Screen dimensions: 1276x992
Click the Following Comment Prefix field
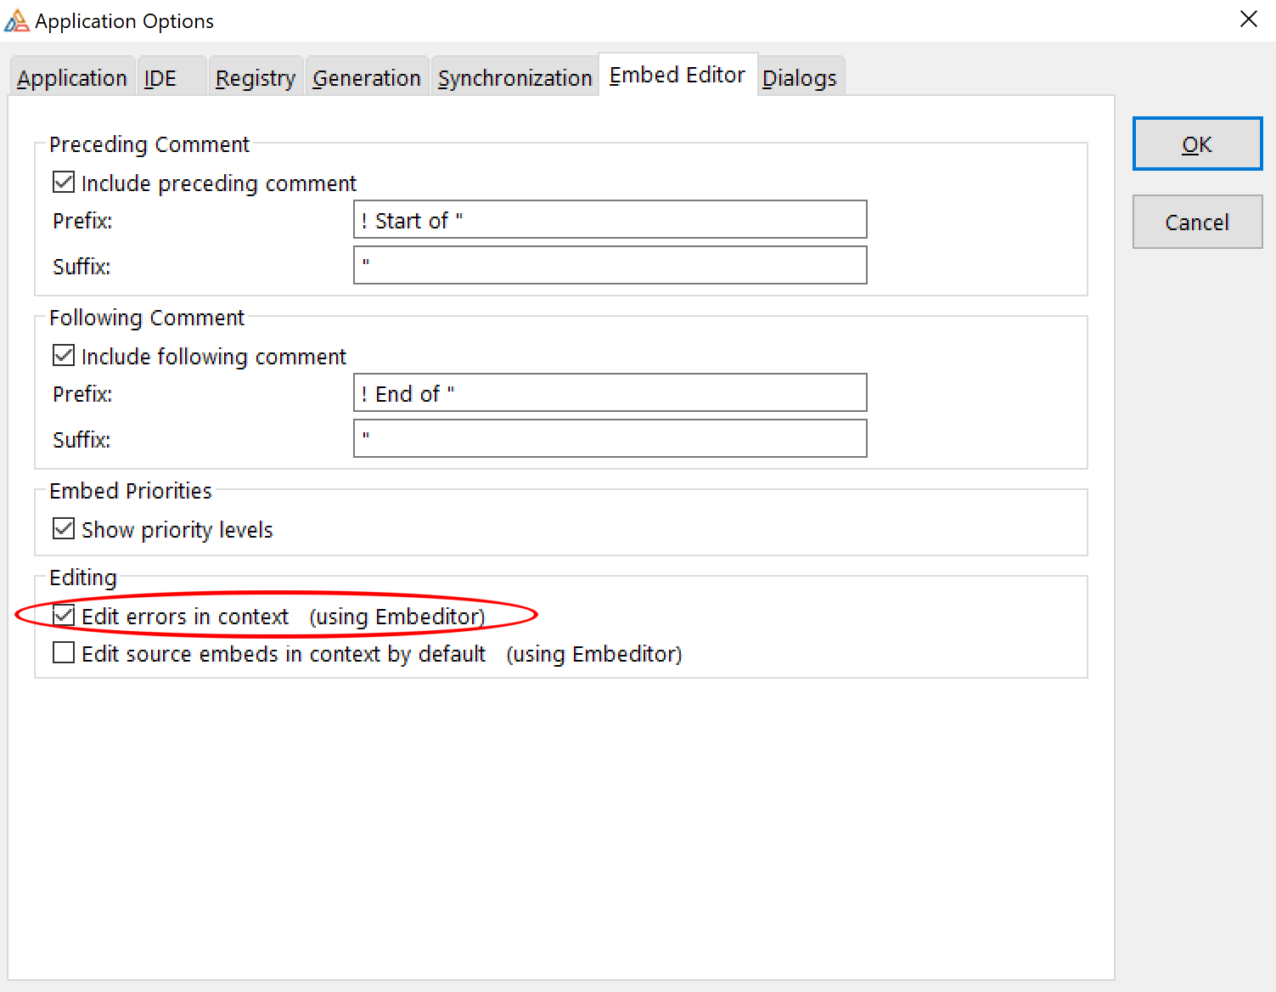(x=610, y=393)
